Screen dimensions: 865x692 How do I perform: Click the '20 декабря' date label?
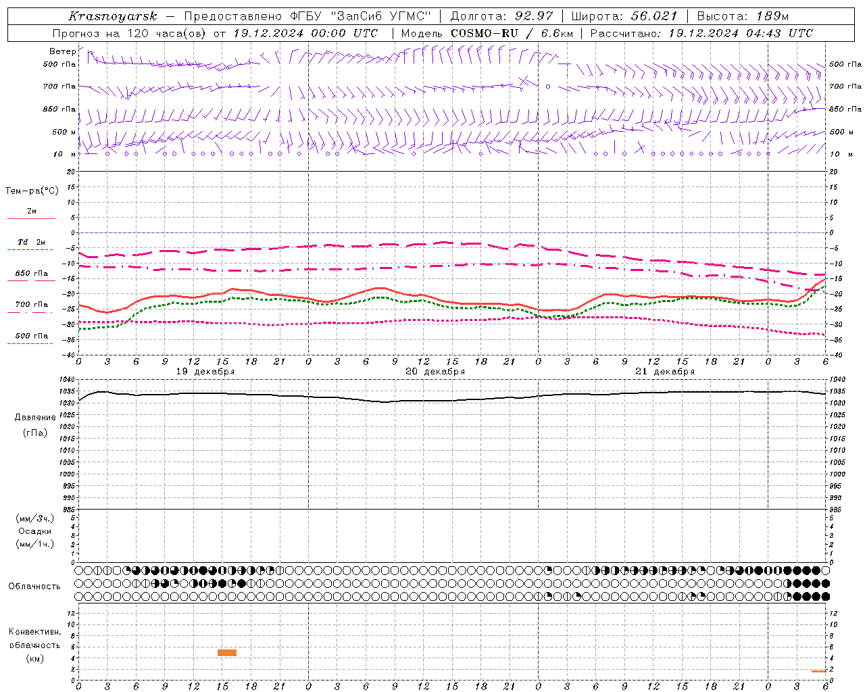(435, 372)
